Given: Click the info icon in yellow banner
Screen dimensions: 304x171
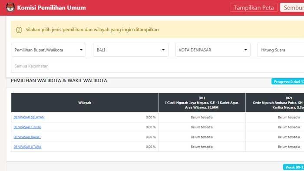Looking at the screenshot, I should [19, 30].
